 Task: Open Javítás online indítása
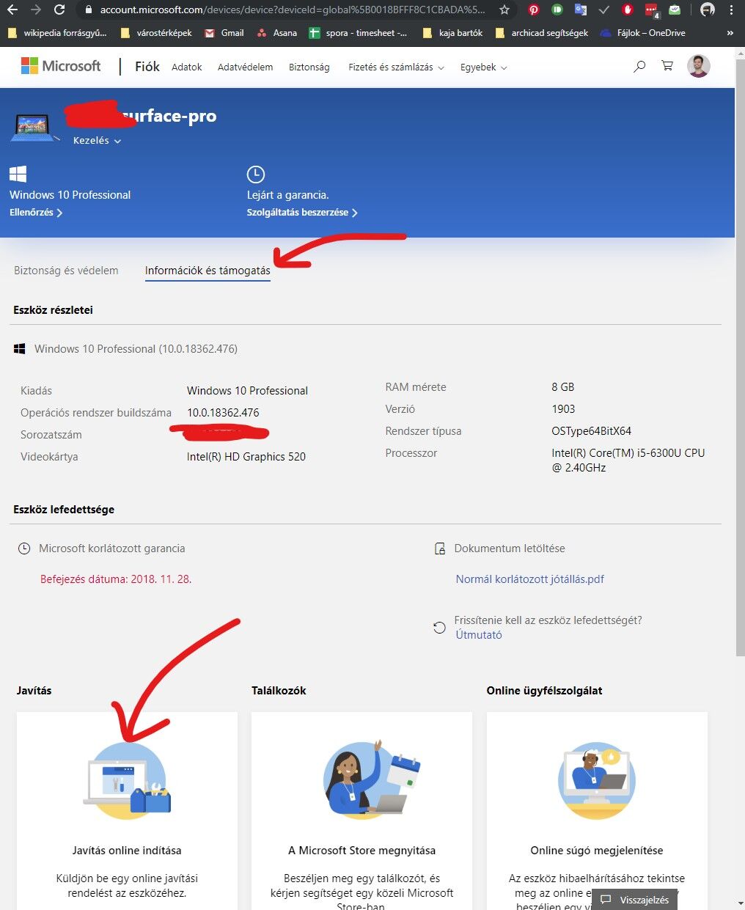pyautogui.click(x=127, y=851)
